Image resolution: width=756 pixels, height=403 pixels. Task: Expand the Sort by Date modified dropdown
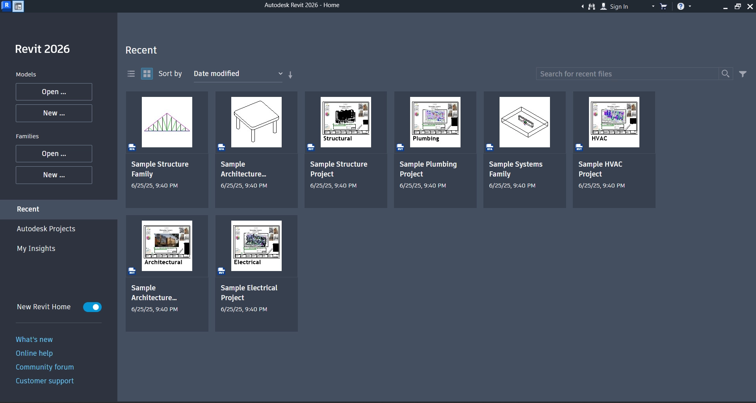coord(238,74)
